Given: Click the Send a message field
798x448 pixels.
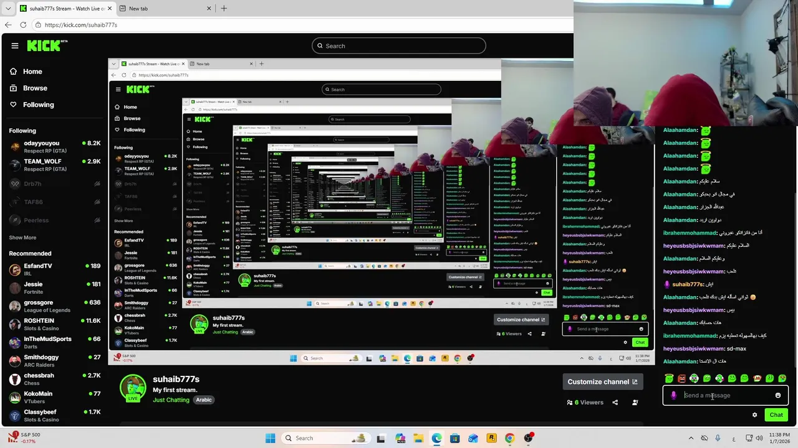Looking at the screenshot, I should [726, 395].
